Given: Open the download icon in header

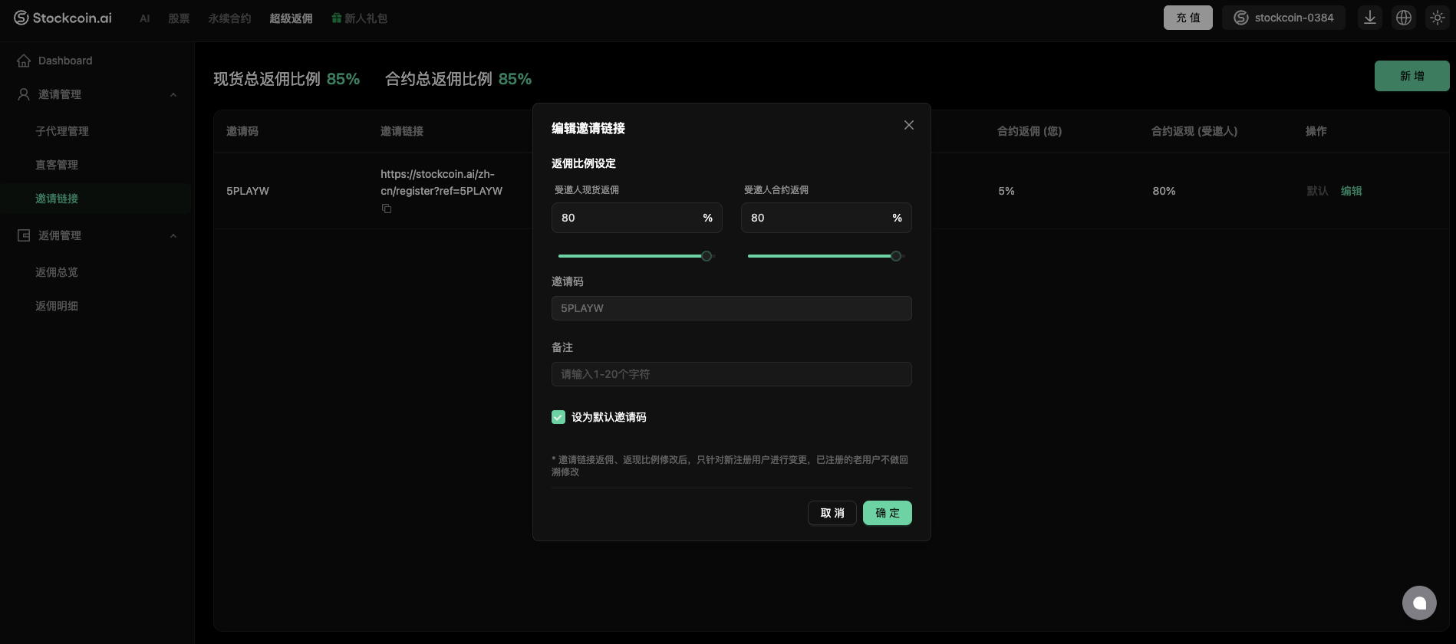Looking at the screenshot, I should (x=1370, y=18).
